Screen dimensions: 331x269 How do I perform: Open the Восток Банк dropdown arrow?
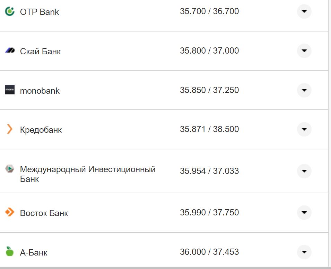[x=304, y=213]
